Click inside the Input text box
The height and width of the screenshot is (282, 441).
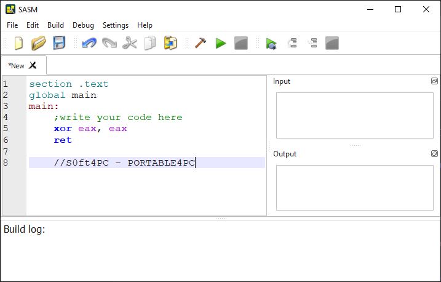click(x=355, y=115)
